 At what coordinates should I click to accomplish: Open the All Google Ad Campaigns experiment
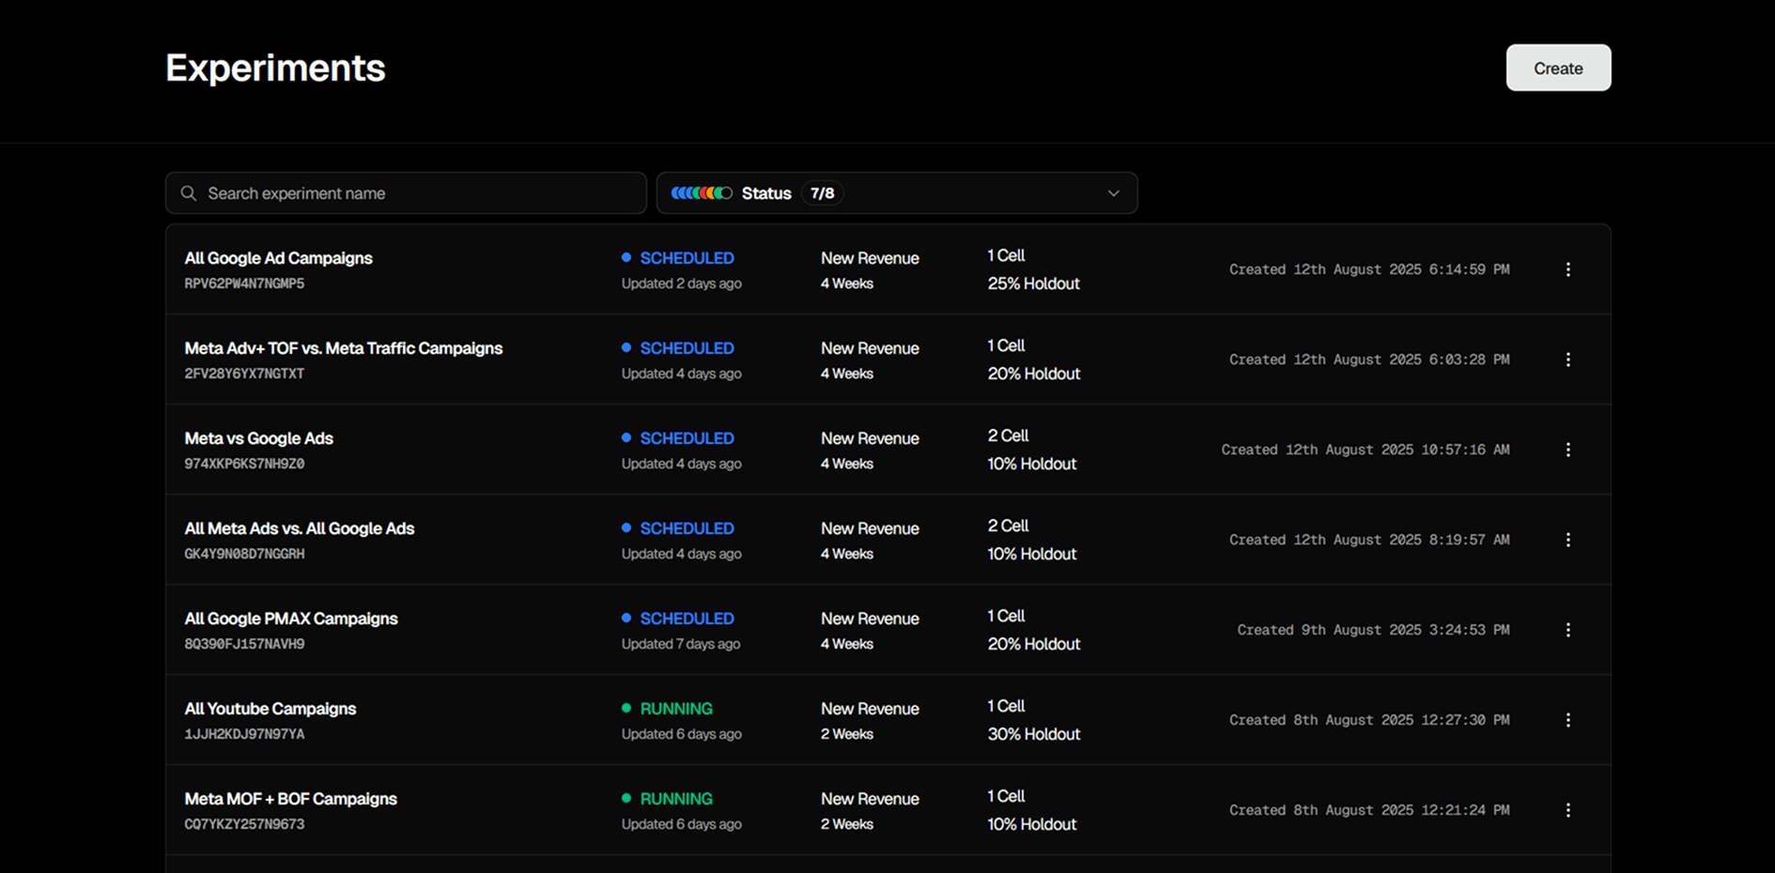278,258
